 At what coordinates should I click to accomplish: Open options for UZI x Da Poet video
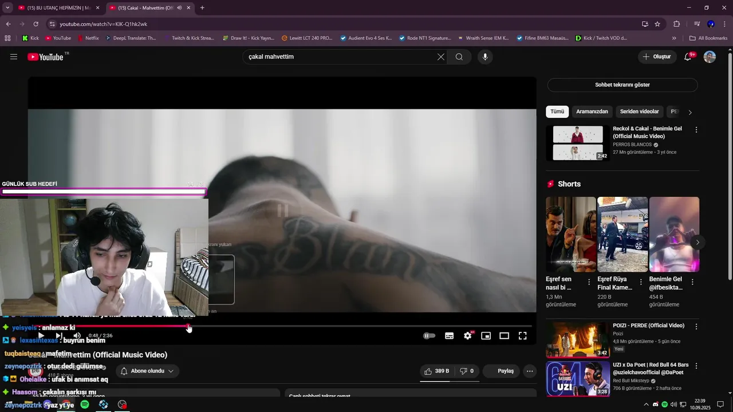pyautogui.click(x=696, y=366)
